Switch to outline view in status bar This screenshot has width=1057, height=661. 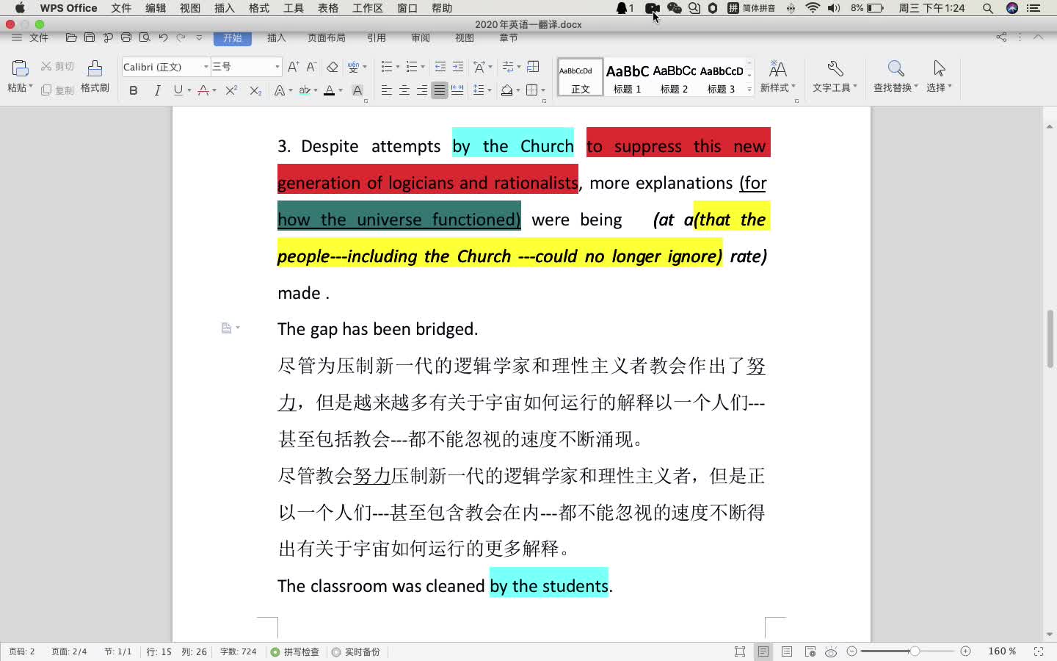787,651
